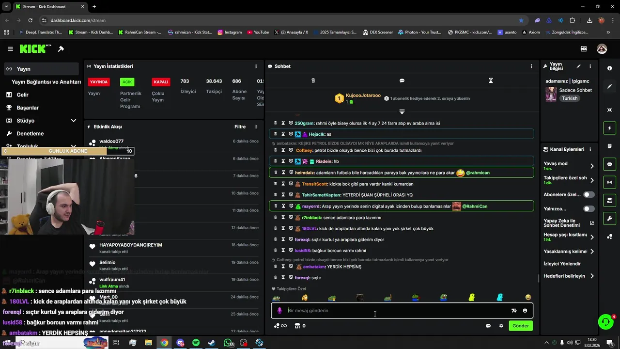
Task: Click the chat bubble icon in the right sidebar
Action: pyautogui.click(x=610, y=164)
